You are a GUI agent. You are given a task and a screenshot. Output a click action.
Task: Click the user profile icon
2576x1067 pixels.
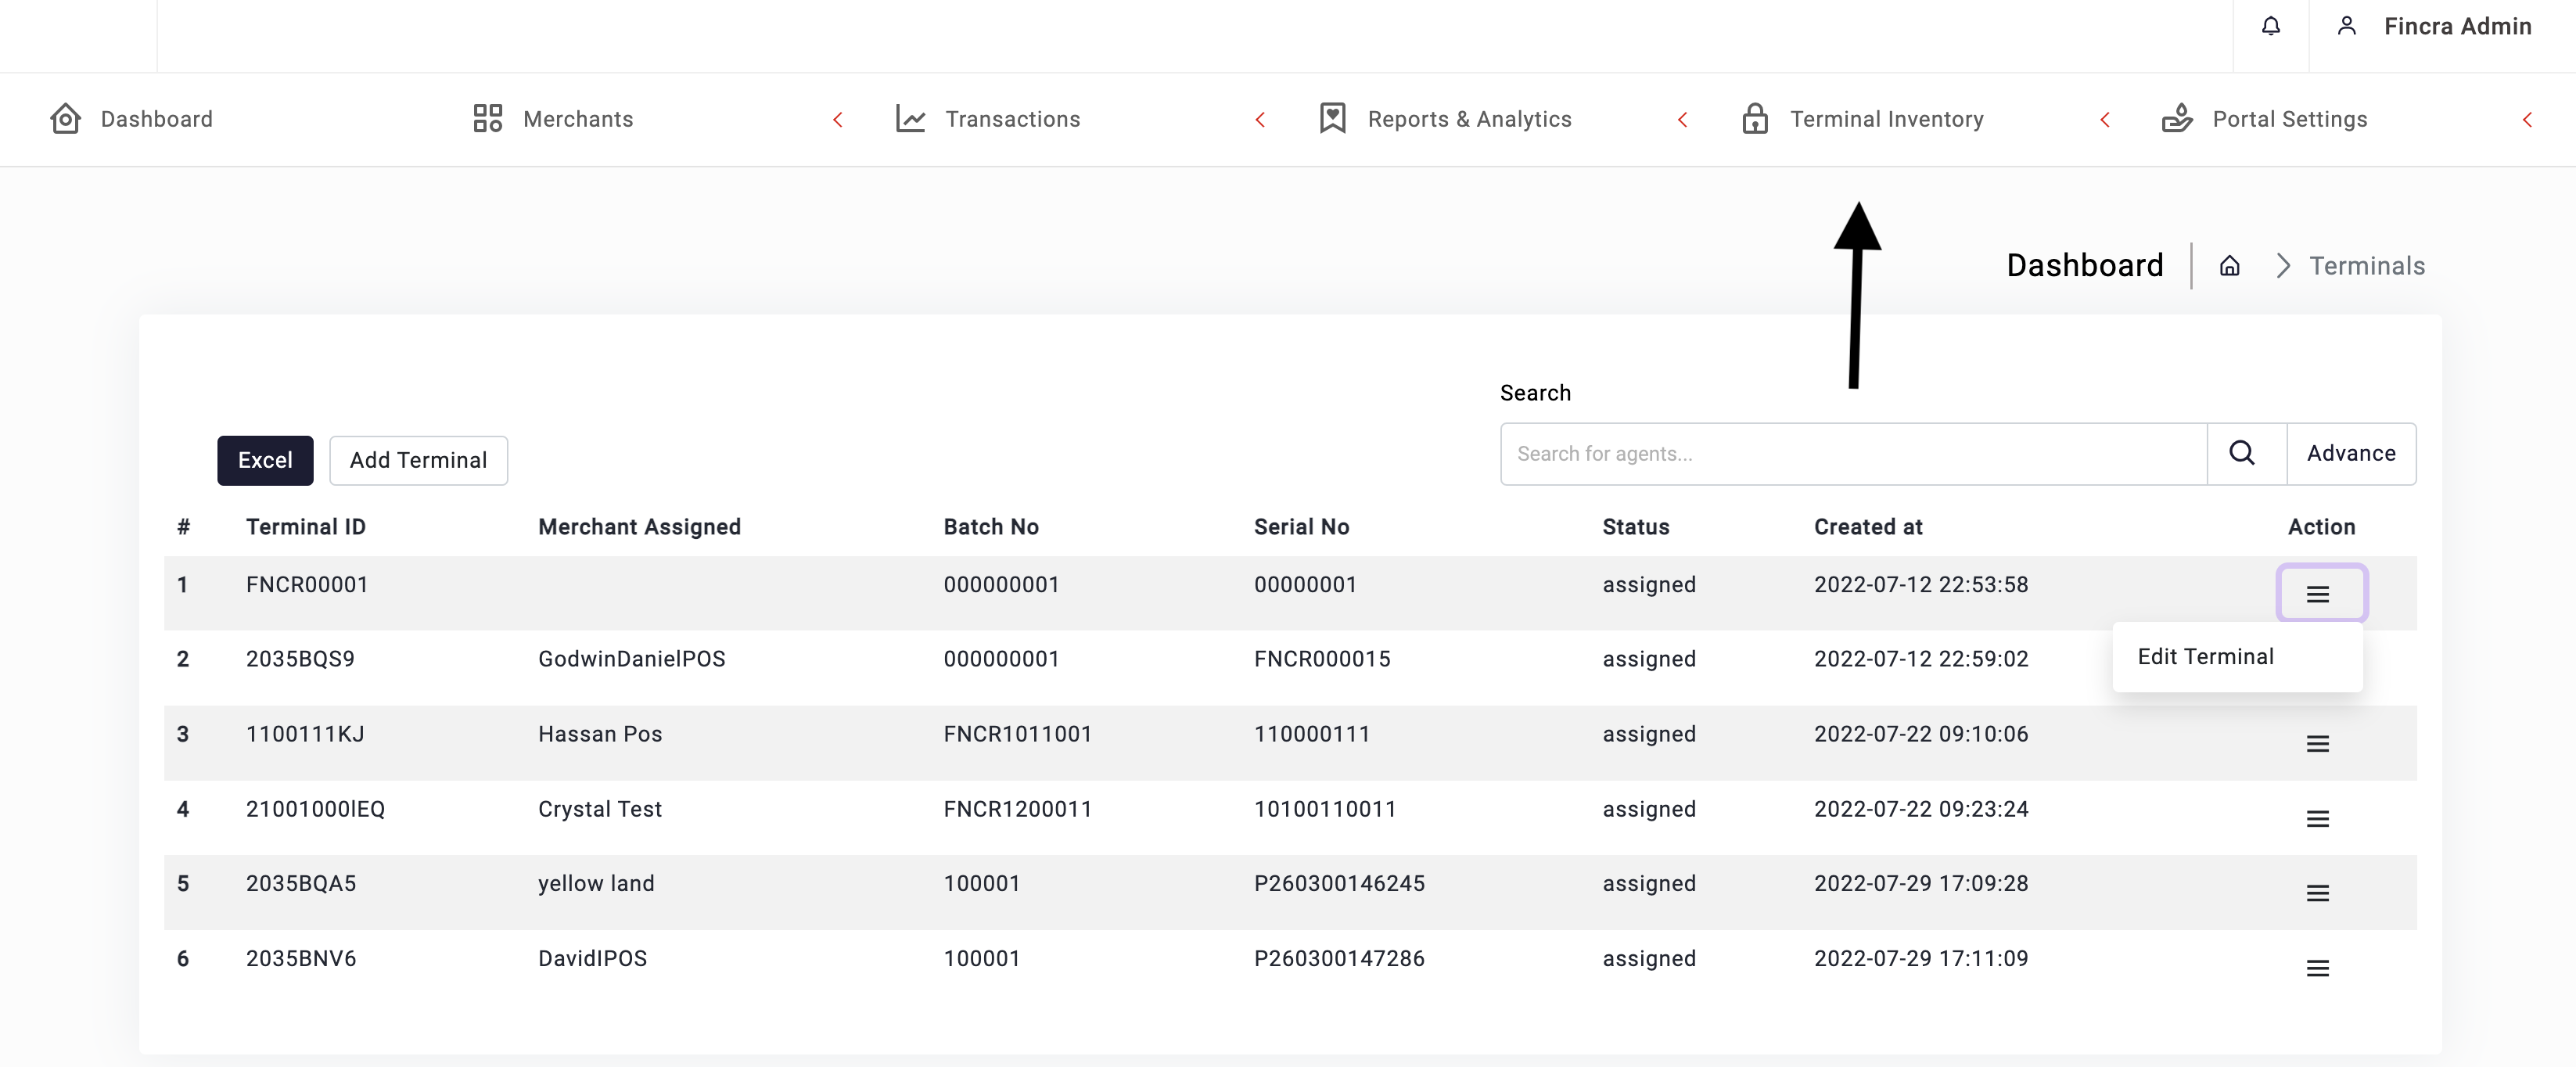2346,26
